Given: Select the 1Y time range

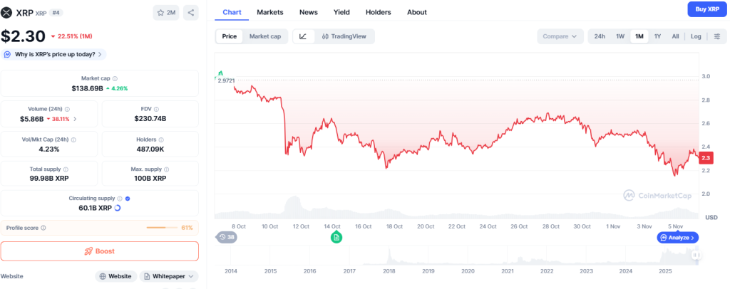Looking at the screenshot, I should 657,36.
